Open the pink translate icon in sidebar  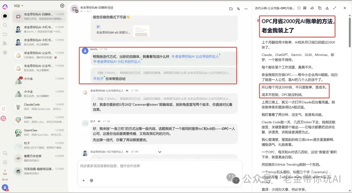tap(3, 118)
